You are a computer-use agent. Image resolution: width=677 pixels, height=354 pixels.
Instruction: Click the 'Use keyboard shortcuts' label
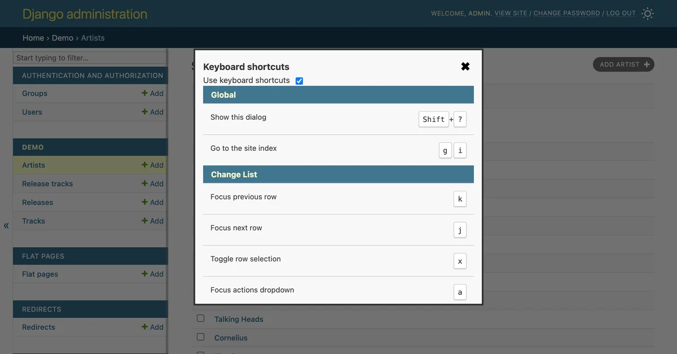point(247,80)
